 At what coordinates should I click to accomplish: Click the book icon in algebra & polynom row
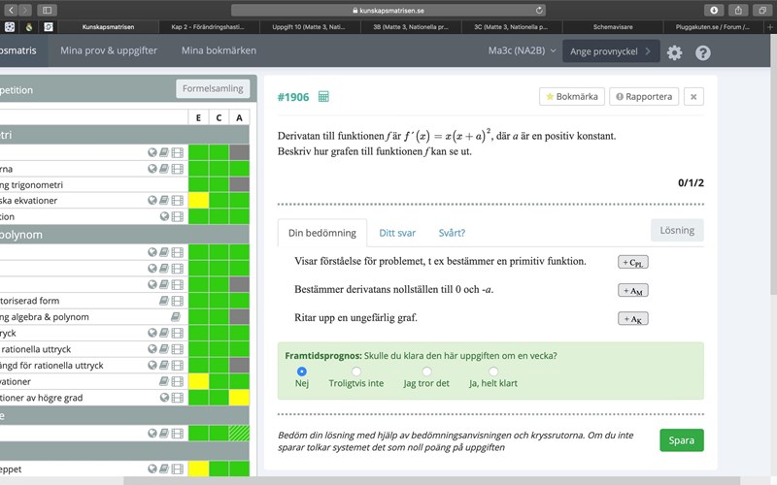pos(176,316)
